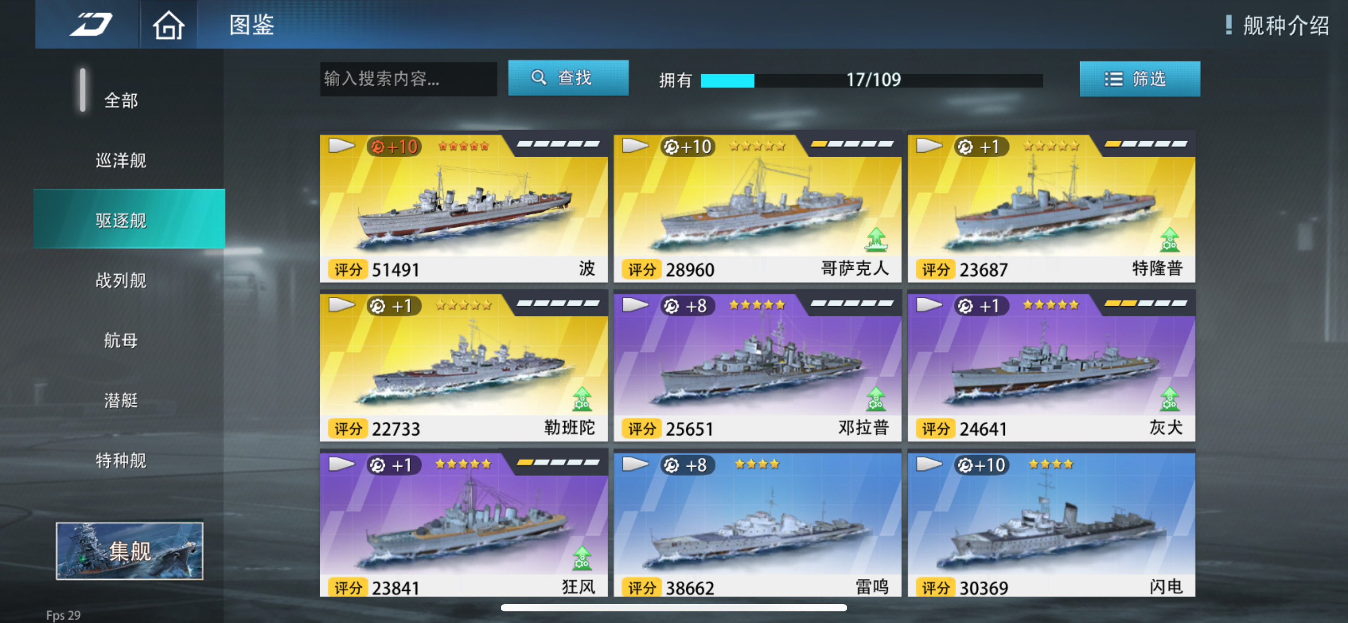Open 舰种介绍 ship type introduction
This screenshot has width=1348, height=623.
1277,25
